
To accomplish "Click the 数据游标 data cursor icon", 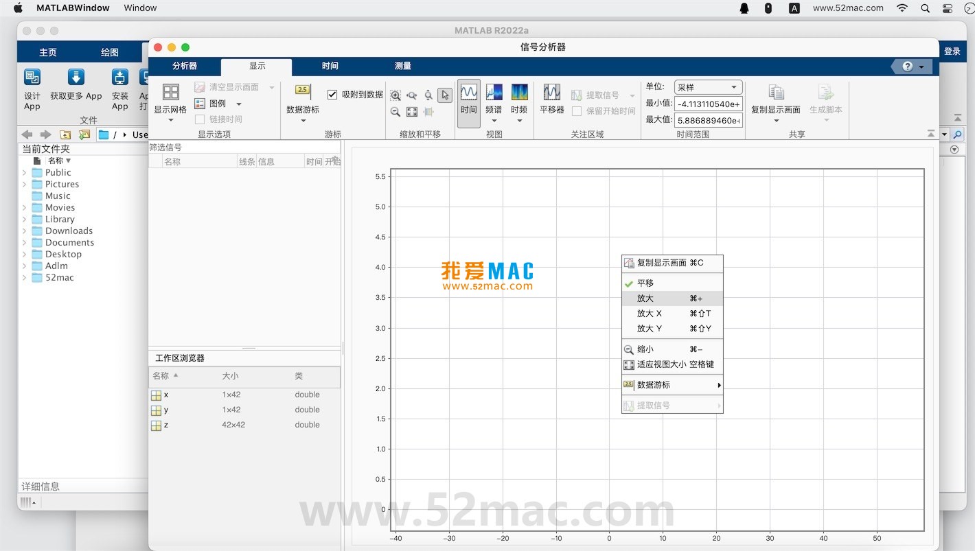I will (x=303, y=91).
